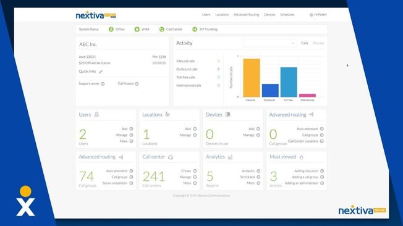Select the International calls row in Activity
This screenshot has width=403, height=226.
(198, 85)
